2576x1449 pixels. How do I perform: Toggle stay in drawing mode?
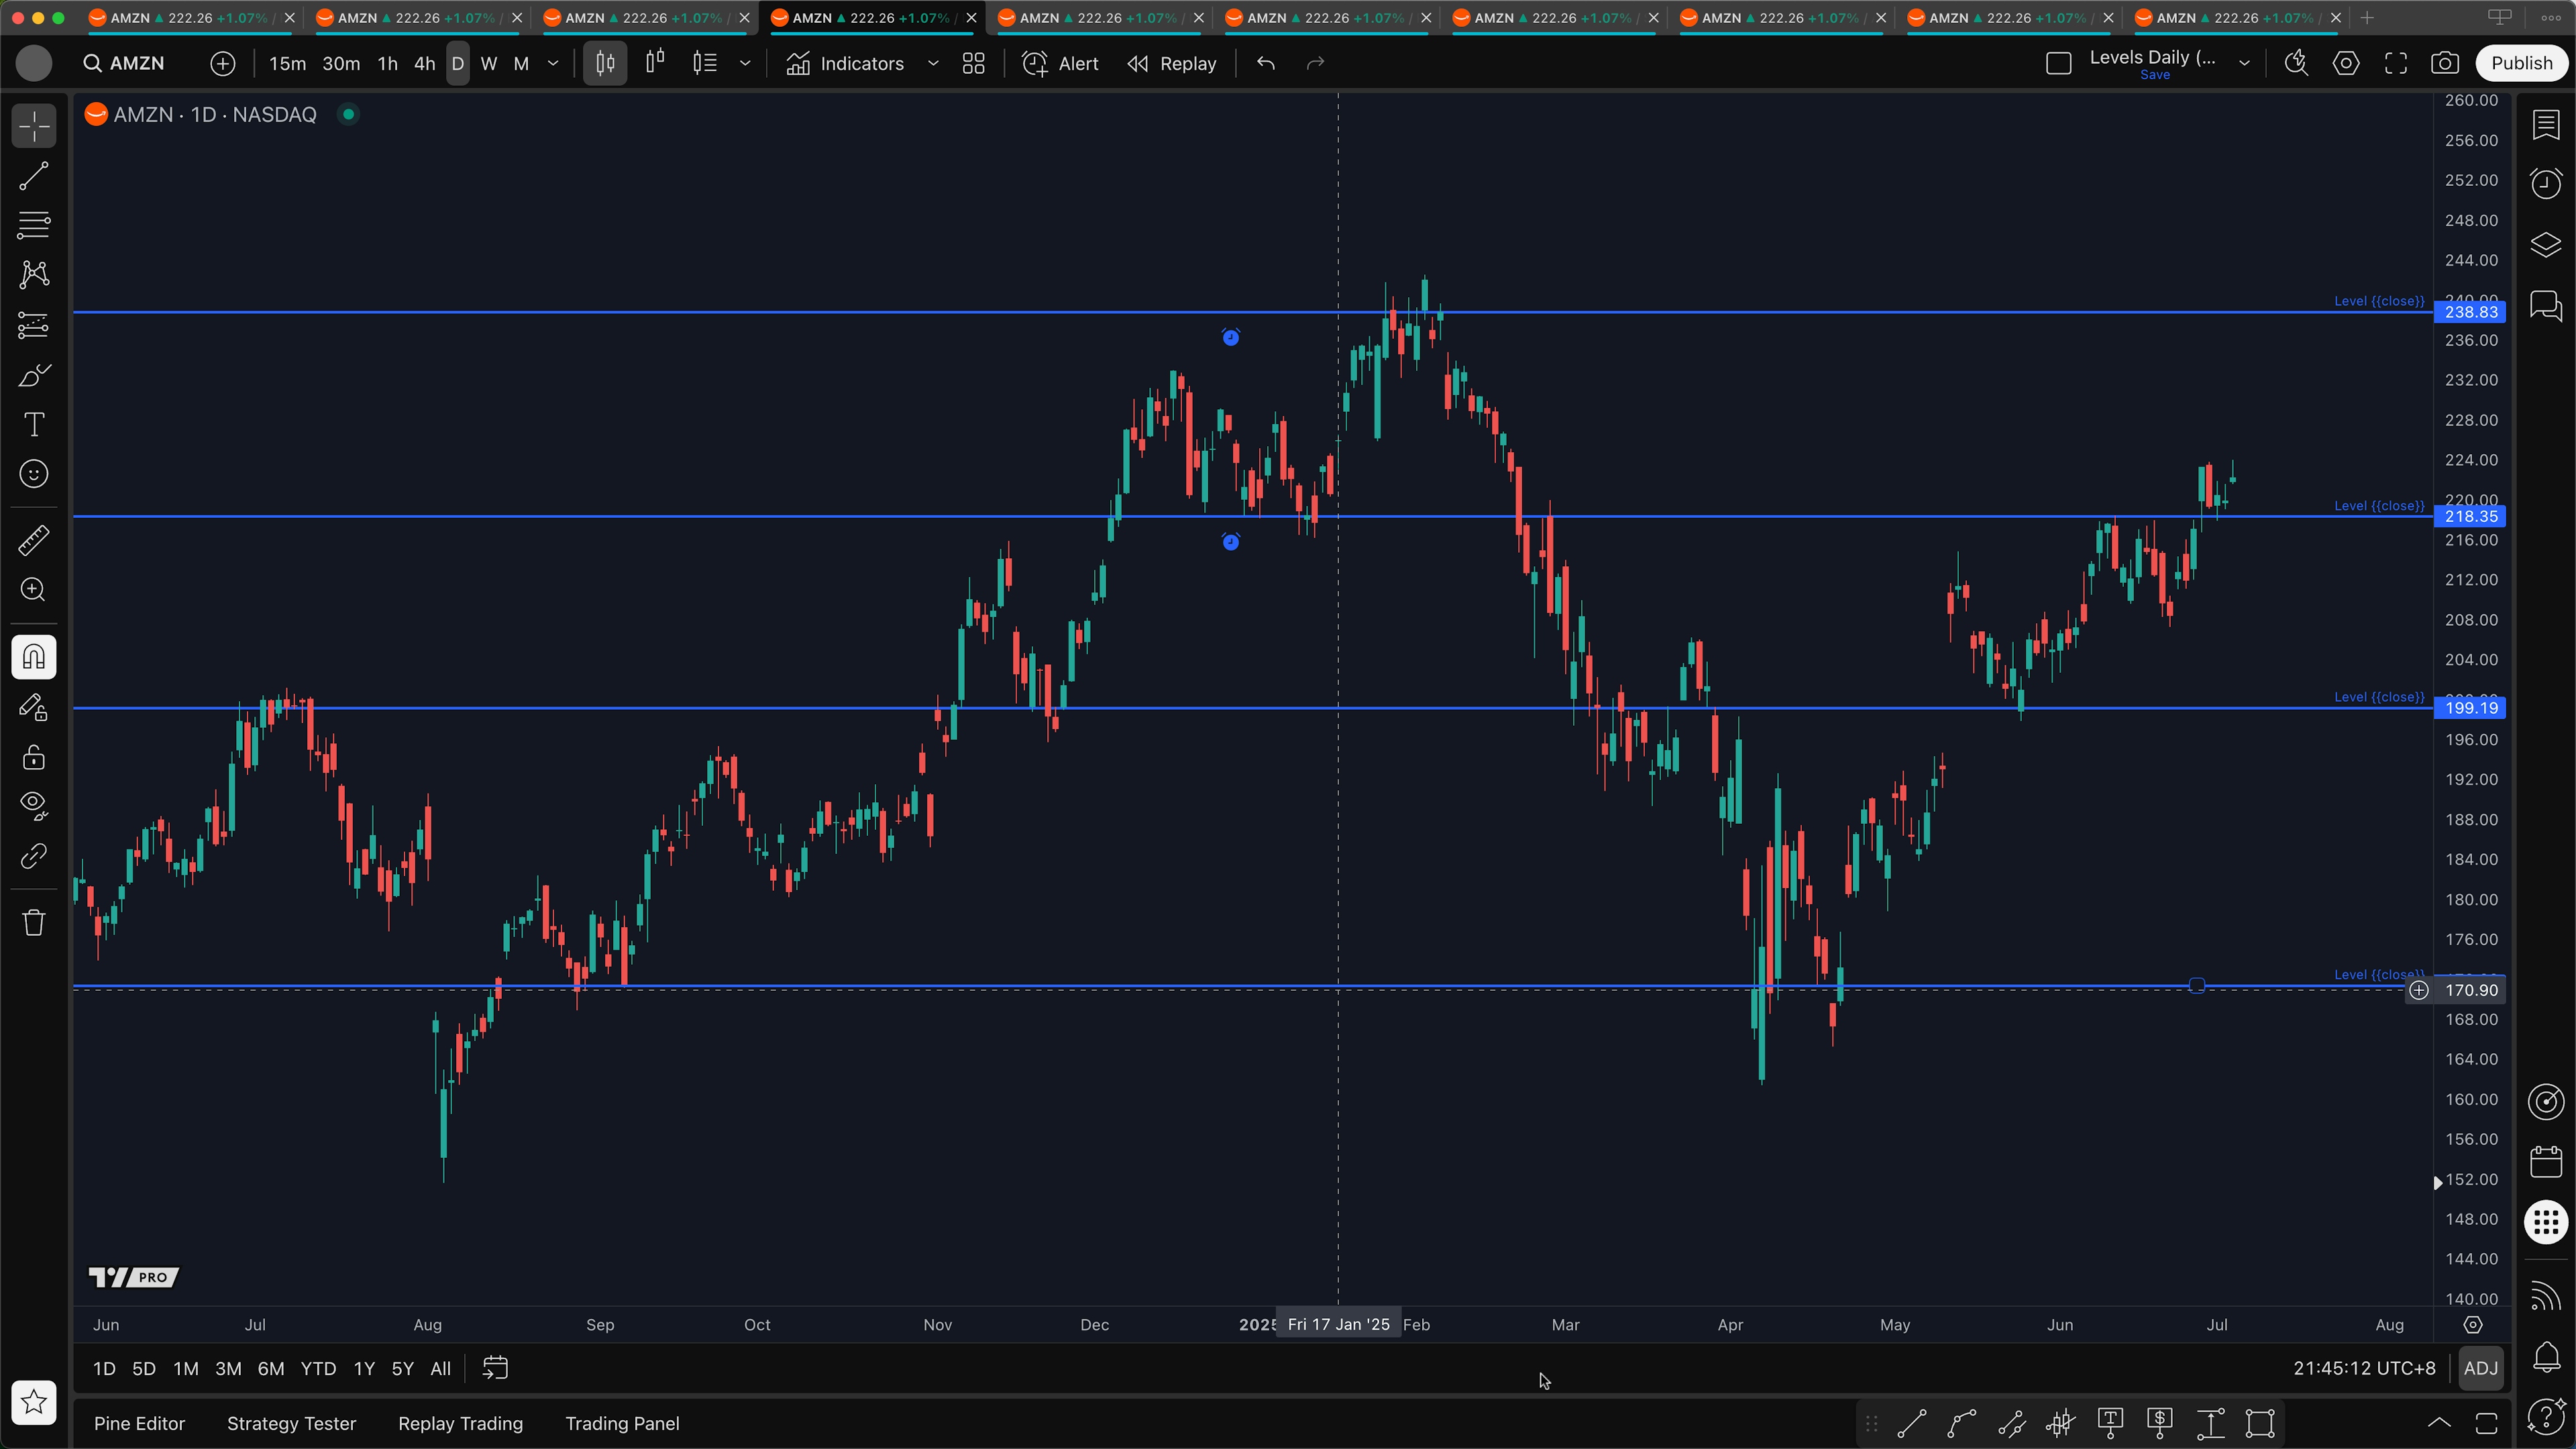[34, 707]
